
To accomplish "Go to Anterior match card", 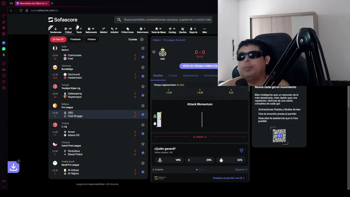I will (158, 170).
